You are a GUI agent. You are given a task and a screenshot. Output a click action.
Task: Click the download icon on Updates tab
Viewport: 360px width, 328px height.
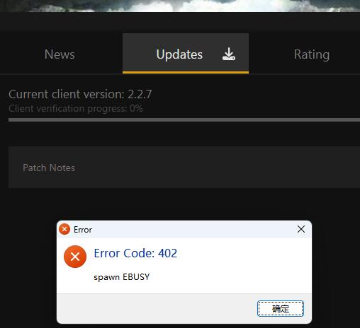228,54
